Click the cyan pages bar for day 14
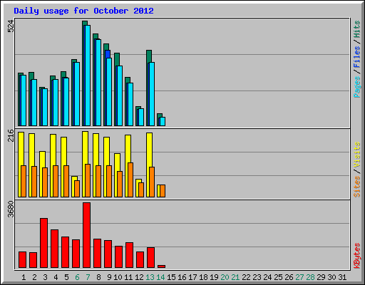The height and width of the screenshot is (285, 365). click(x=163, y=121)
